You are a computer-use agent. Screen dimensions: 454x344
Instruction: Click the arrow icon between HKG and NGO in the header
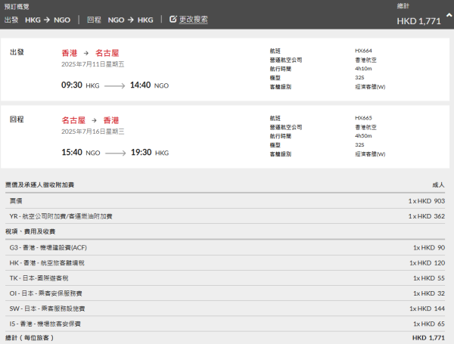(x=47, y=20)
